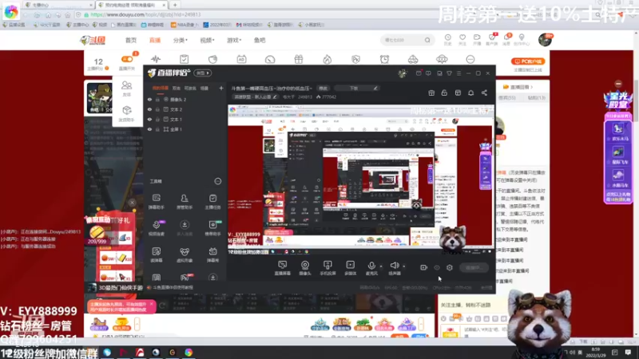Open streaming settings gear icon

click(x=450, y=267)
